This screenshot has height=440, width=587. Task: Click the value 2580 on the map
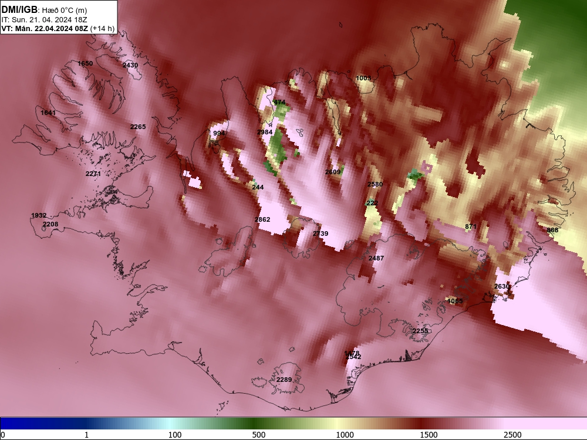(x=375, y=184)
